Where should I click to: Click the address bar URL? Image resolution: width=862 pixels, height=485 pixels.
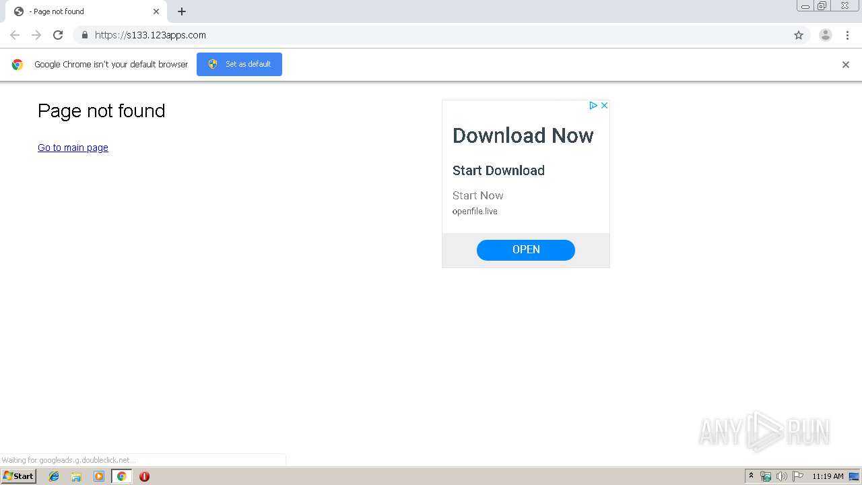(150, 35)
